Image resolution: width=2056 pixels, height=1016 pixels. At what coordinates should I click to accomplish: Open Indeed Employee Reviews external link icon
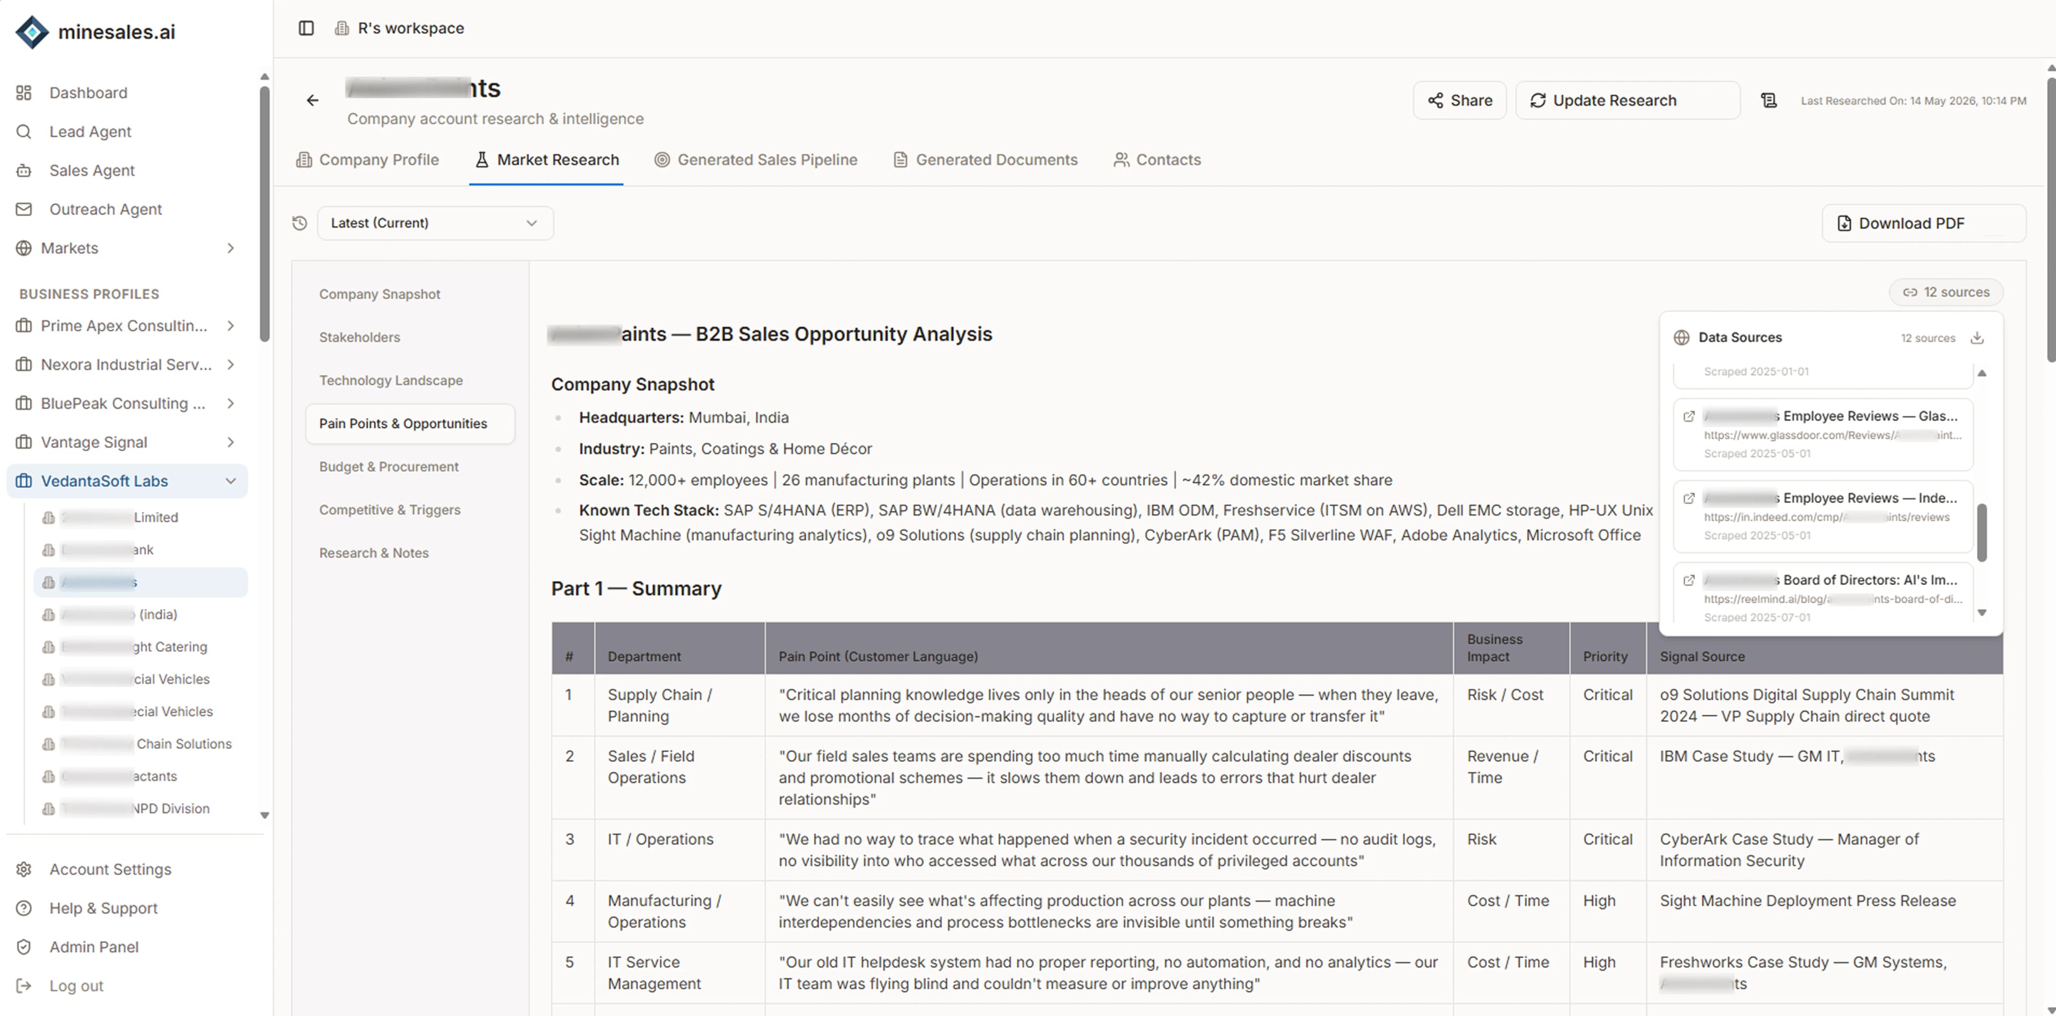pos(1689,499)
